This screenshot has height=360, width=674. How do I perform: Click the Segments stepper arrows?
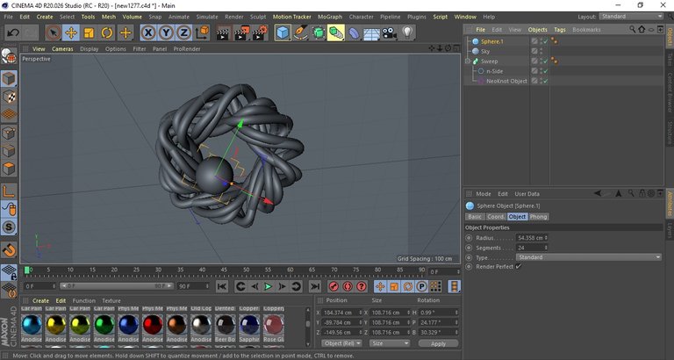coord(546,248)
